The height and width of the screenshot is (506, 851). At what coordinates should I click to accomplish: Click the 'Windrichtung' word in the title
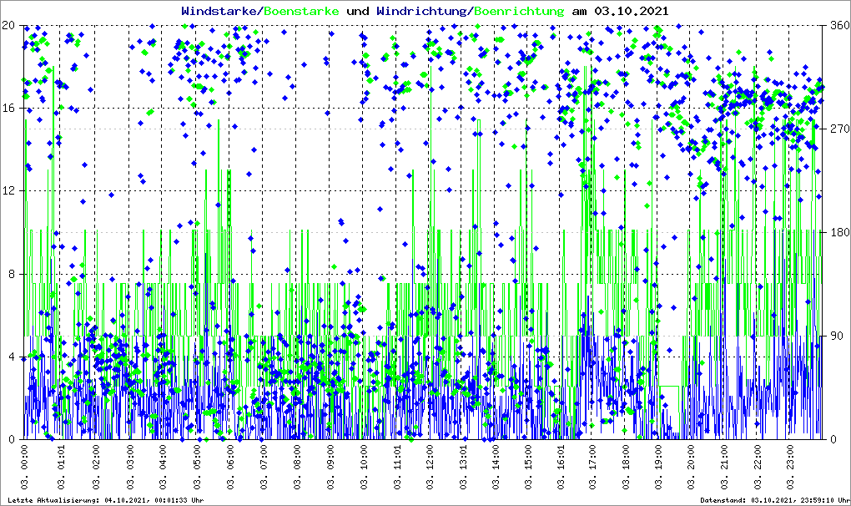tap(423, 11)
